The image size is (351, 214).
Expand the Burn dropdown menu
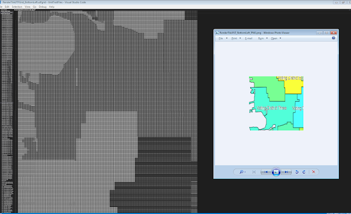(263, 38)
